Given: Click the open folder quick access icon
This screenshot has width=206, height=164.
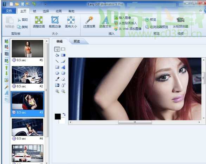Looking at the screenshot, I should point(17,4).
